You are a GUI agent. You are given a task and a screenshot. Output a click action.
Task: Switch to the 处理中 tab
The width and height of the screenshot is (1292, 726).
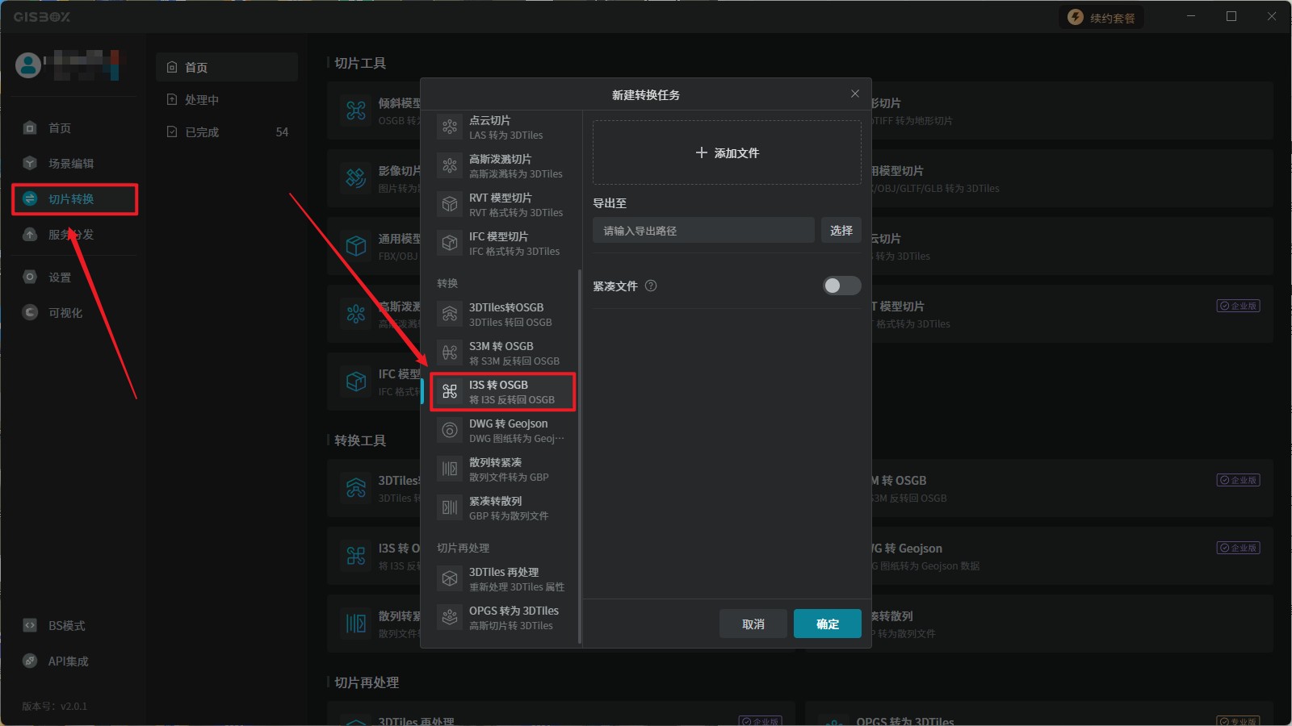coord(202,99)
